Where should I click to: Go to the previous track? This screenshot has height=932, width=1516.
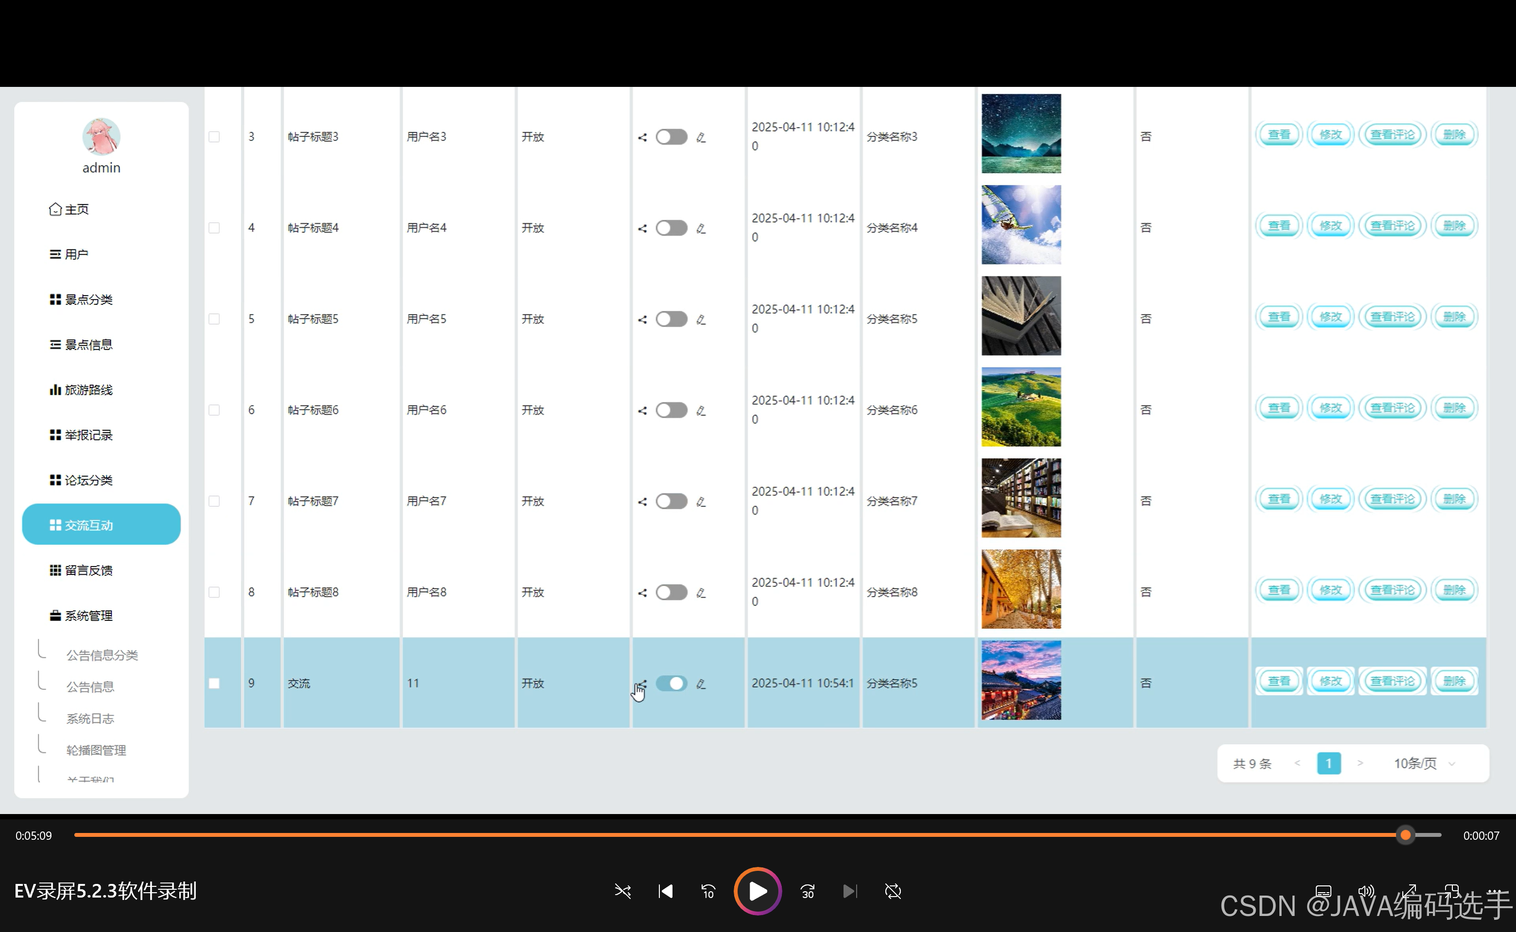(x=665, y=891)
